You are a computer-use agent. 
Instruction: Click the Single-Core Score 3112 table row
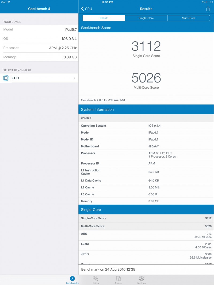[146, 218]
